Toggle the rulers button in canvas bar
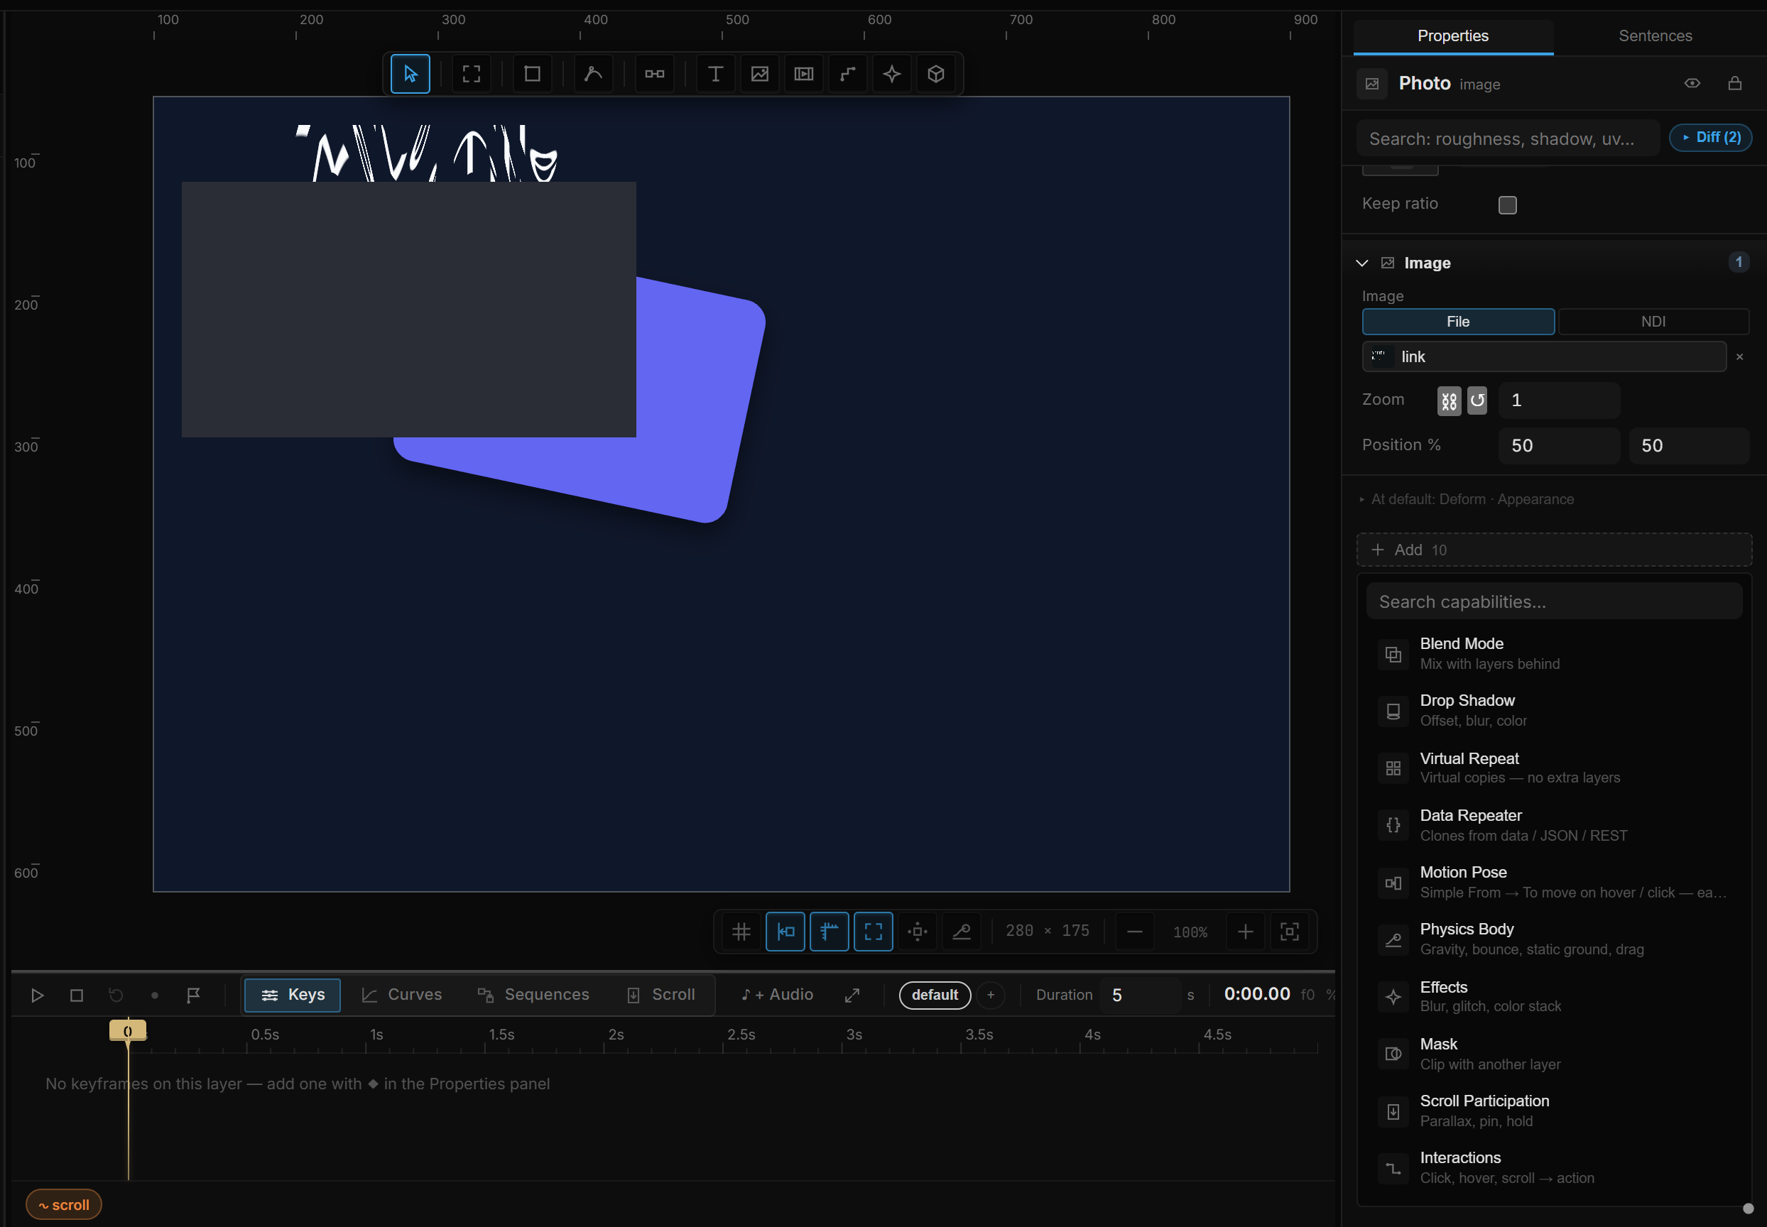1767x1227 pixels. (x=829, y=932)
